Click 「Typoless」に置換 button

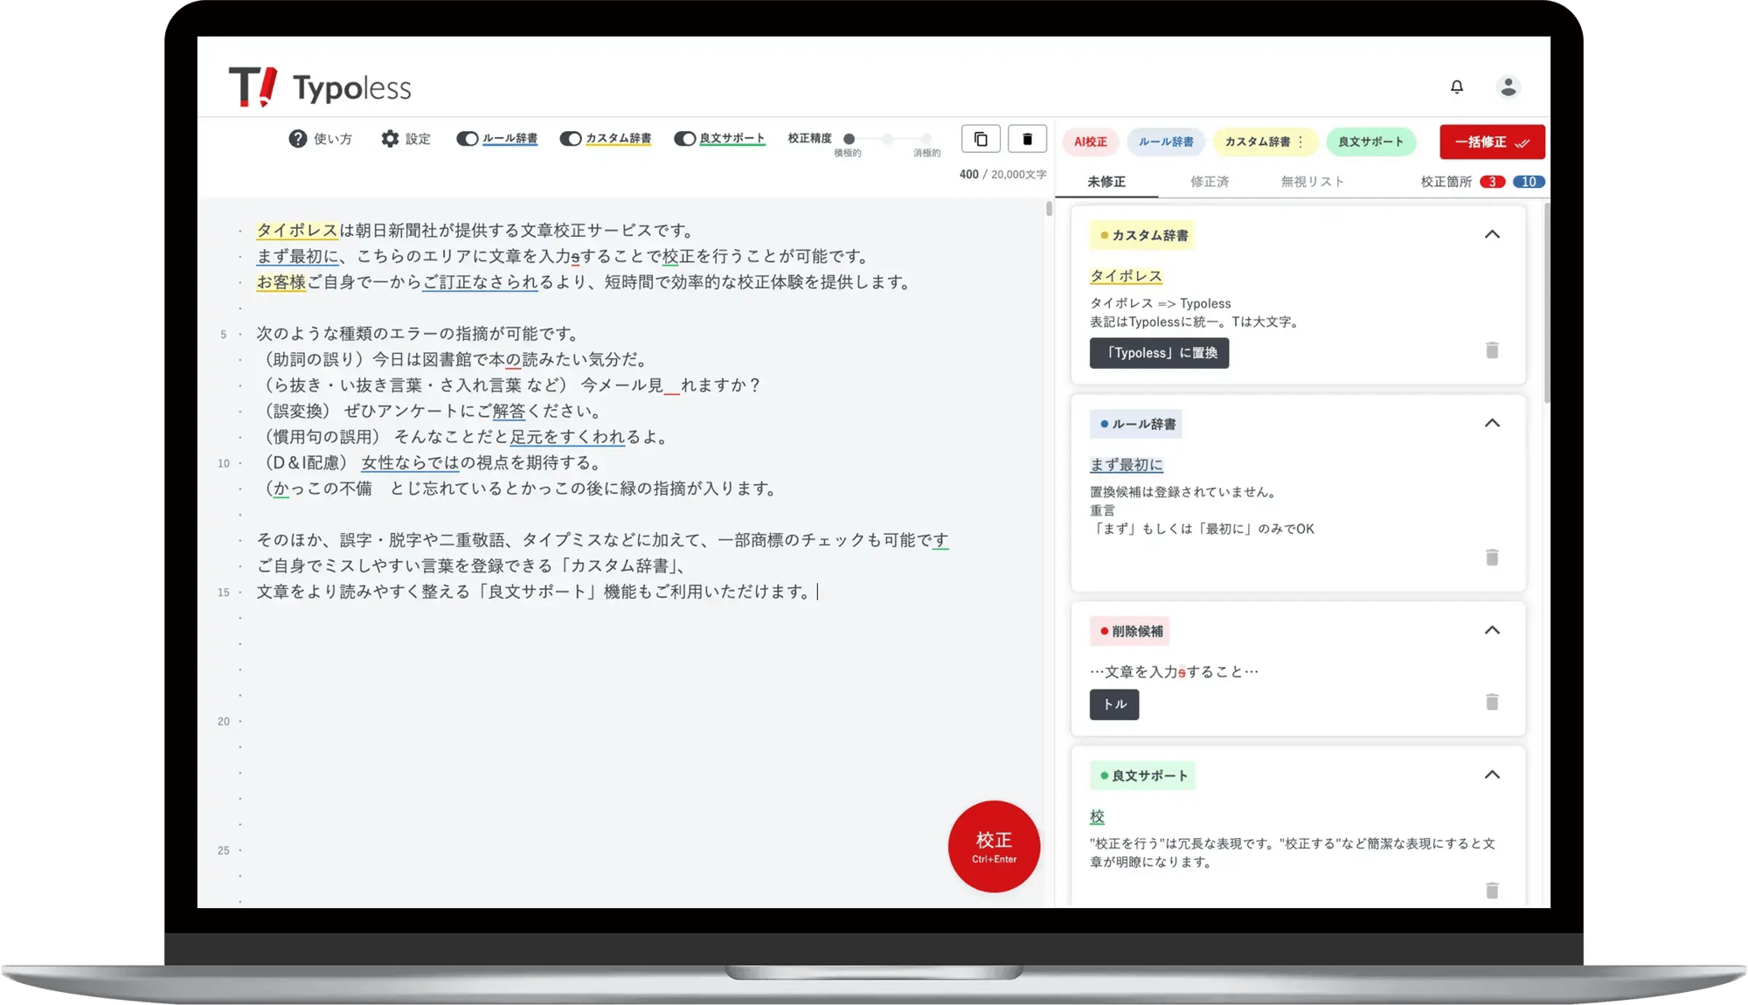1159,353
